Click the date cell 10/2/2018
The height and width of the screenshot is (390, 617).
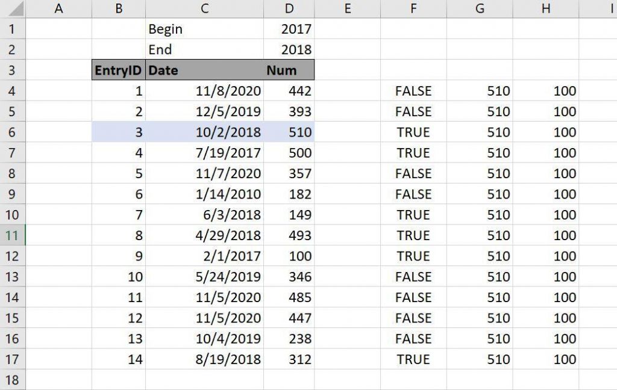[204, 132]
